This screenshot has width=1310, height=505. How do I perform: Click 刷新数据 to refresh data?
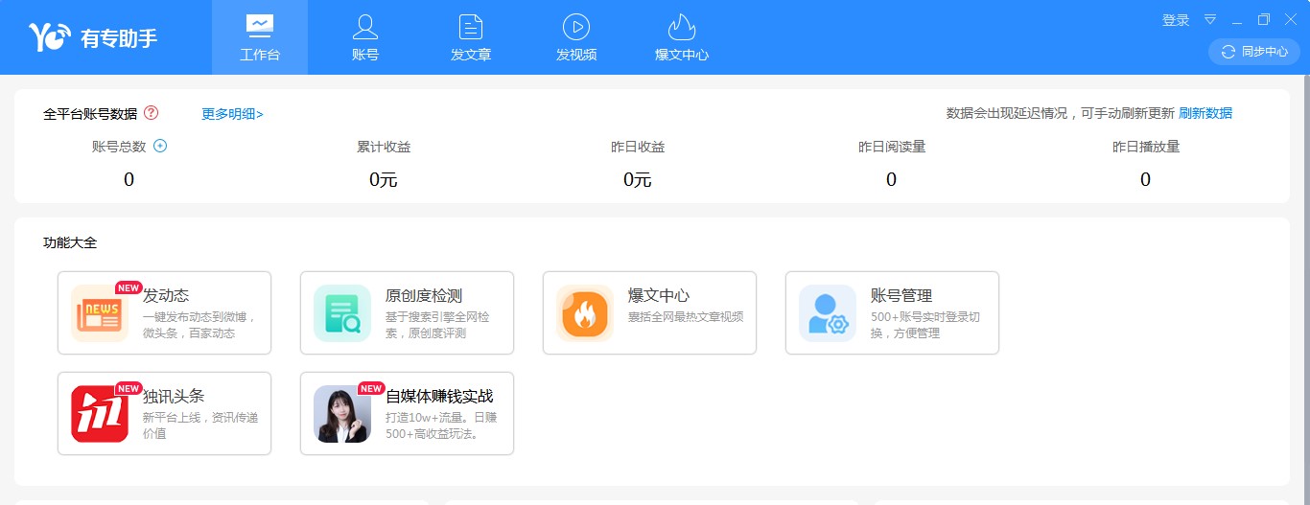pos(1205,113)
